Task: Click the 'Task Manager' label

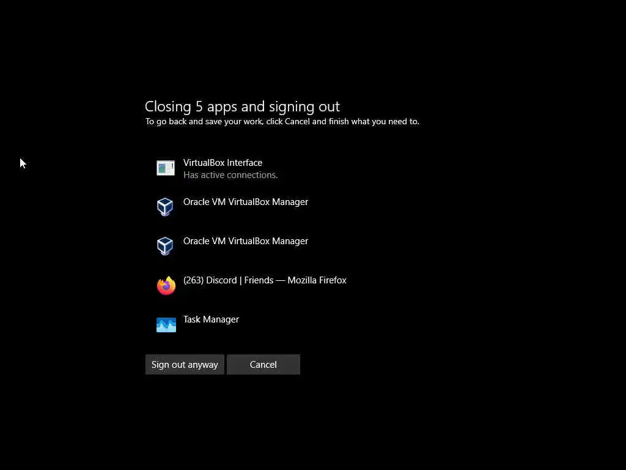Action: [211, 319]
